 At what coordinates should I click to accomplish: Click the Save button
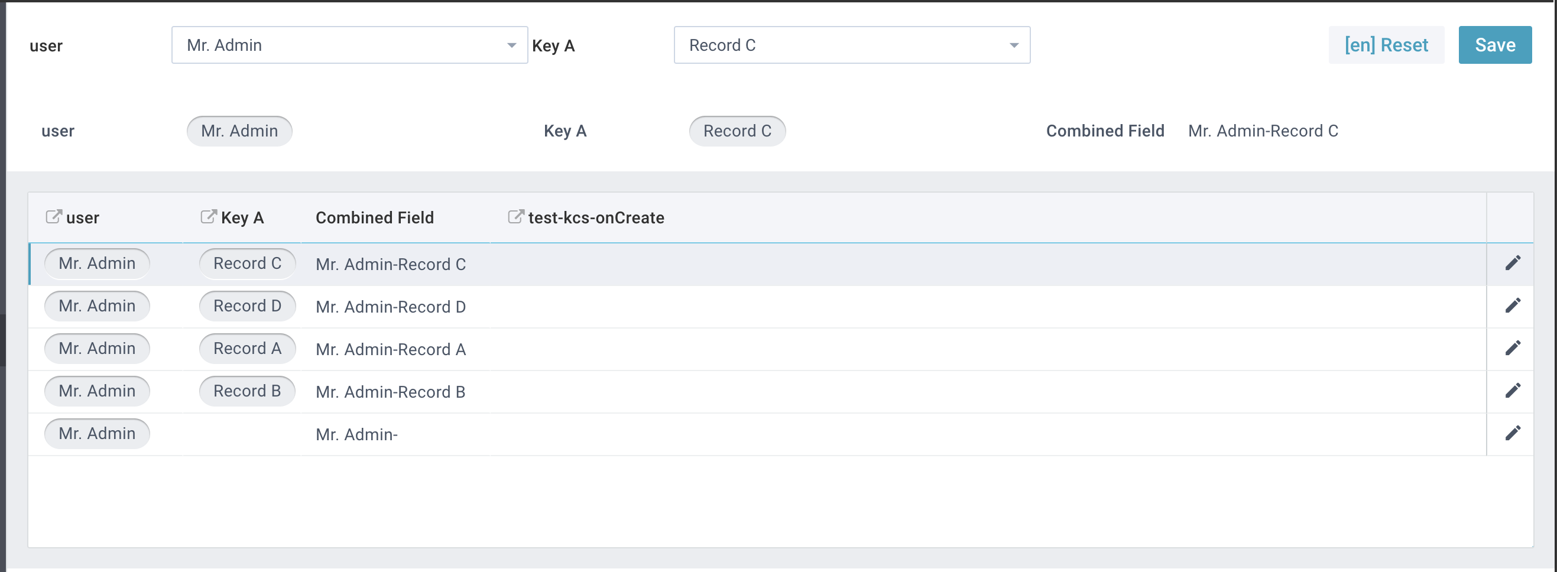tap(1496, 44)
